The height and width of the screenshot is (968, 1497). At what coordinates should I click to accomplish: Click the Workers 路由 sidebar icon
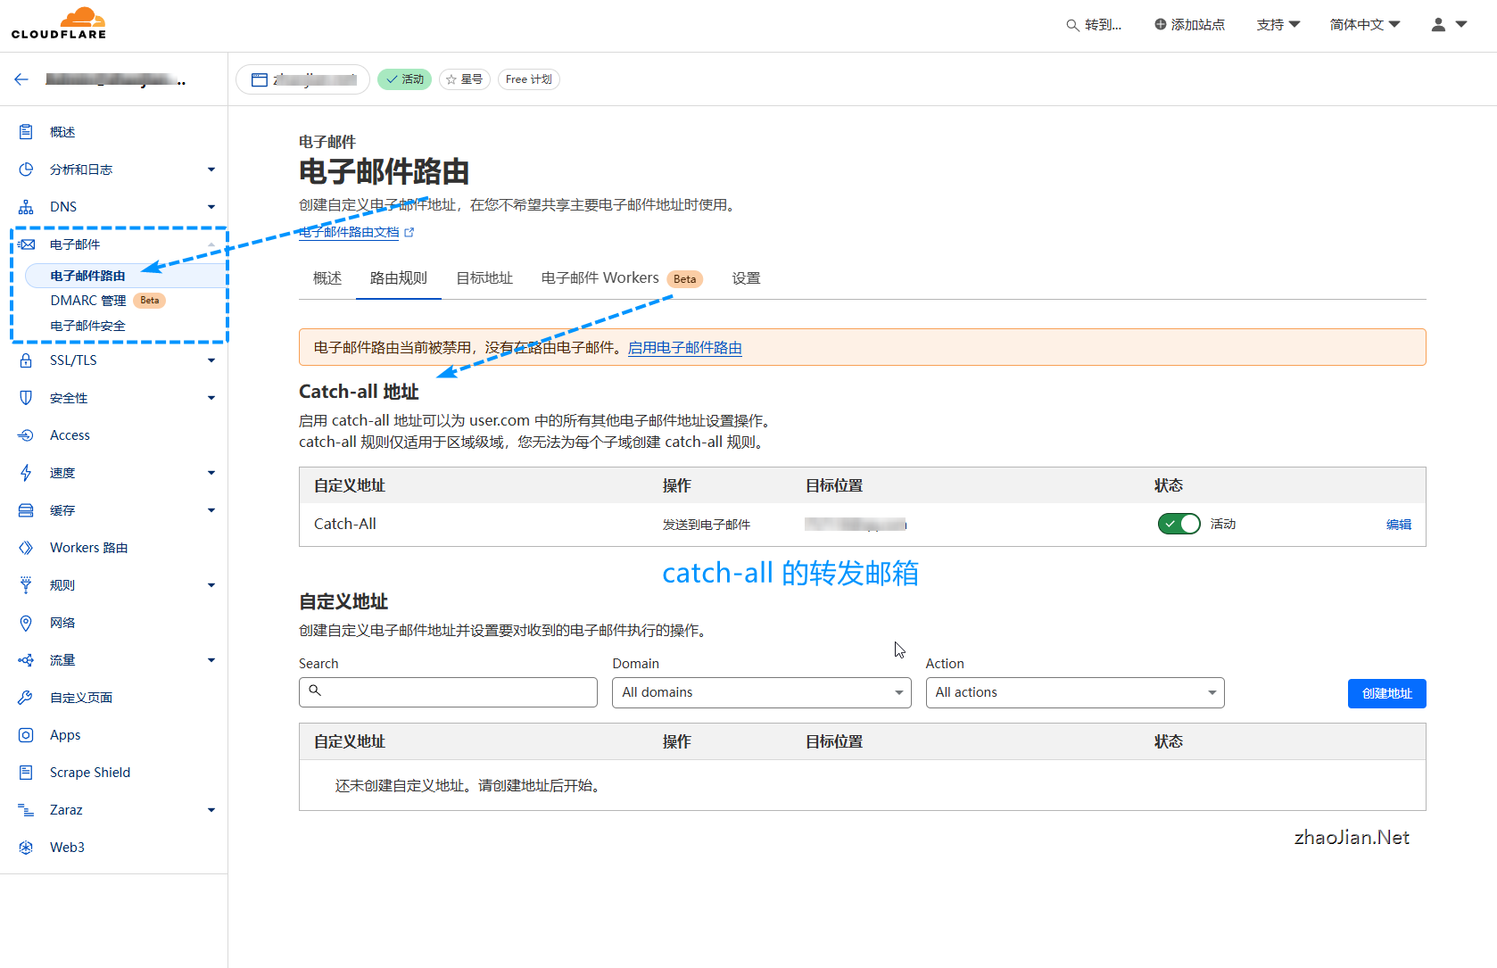coord(26,547)
